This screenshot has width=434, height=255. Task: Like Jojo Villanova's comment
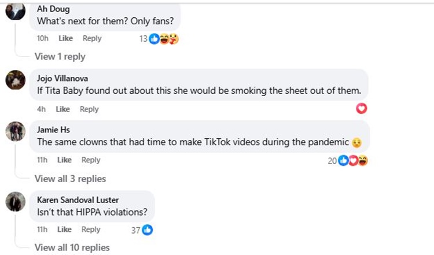pyautogui.click(x=62, y=109)
